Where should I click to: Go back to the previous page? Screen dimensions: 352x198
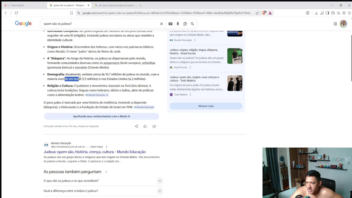click(5, 13)
